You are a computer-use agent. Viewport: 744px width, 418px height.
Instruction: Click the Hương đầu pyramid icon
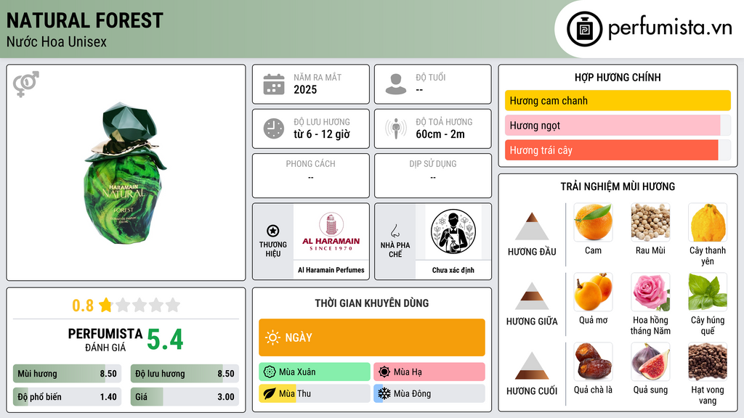pyautogui.click(x=532, y=226)
